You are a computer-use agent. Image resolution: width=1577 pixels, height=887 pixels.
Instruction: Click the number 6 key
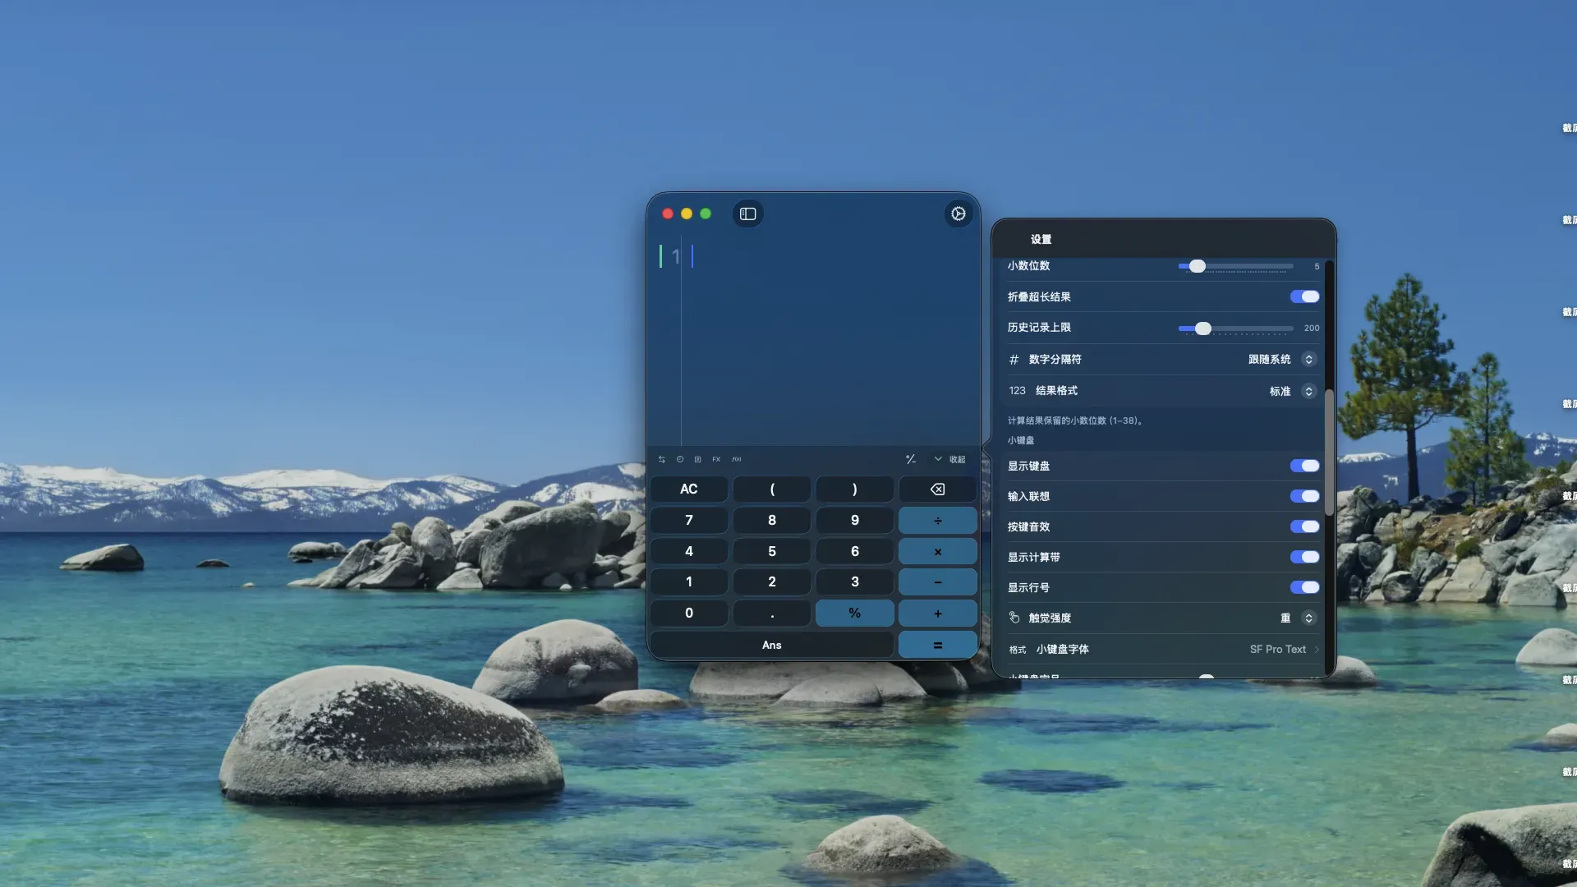854,552
